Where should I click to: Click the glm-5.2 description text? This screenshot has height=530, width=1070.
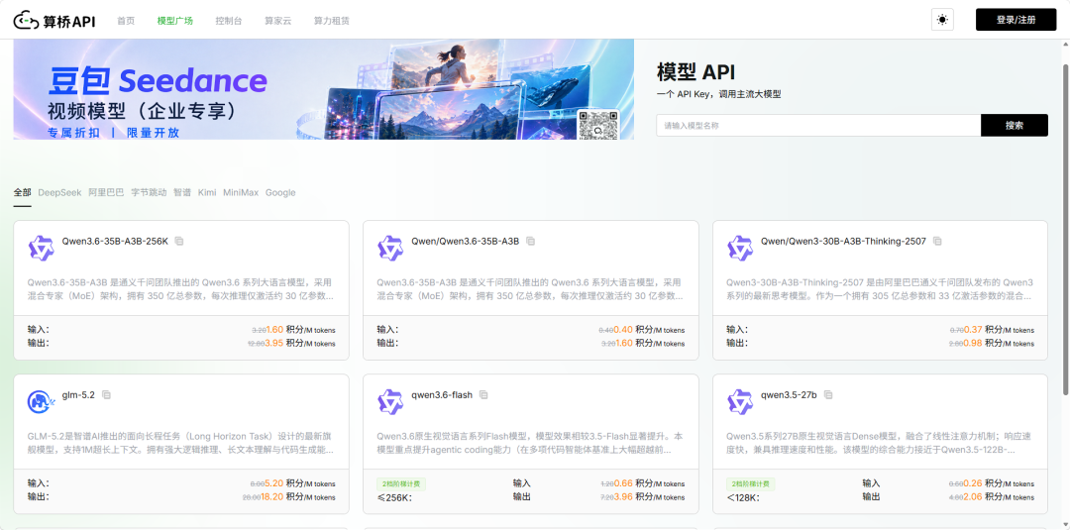point(181,443)
